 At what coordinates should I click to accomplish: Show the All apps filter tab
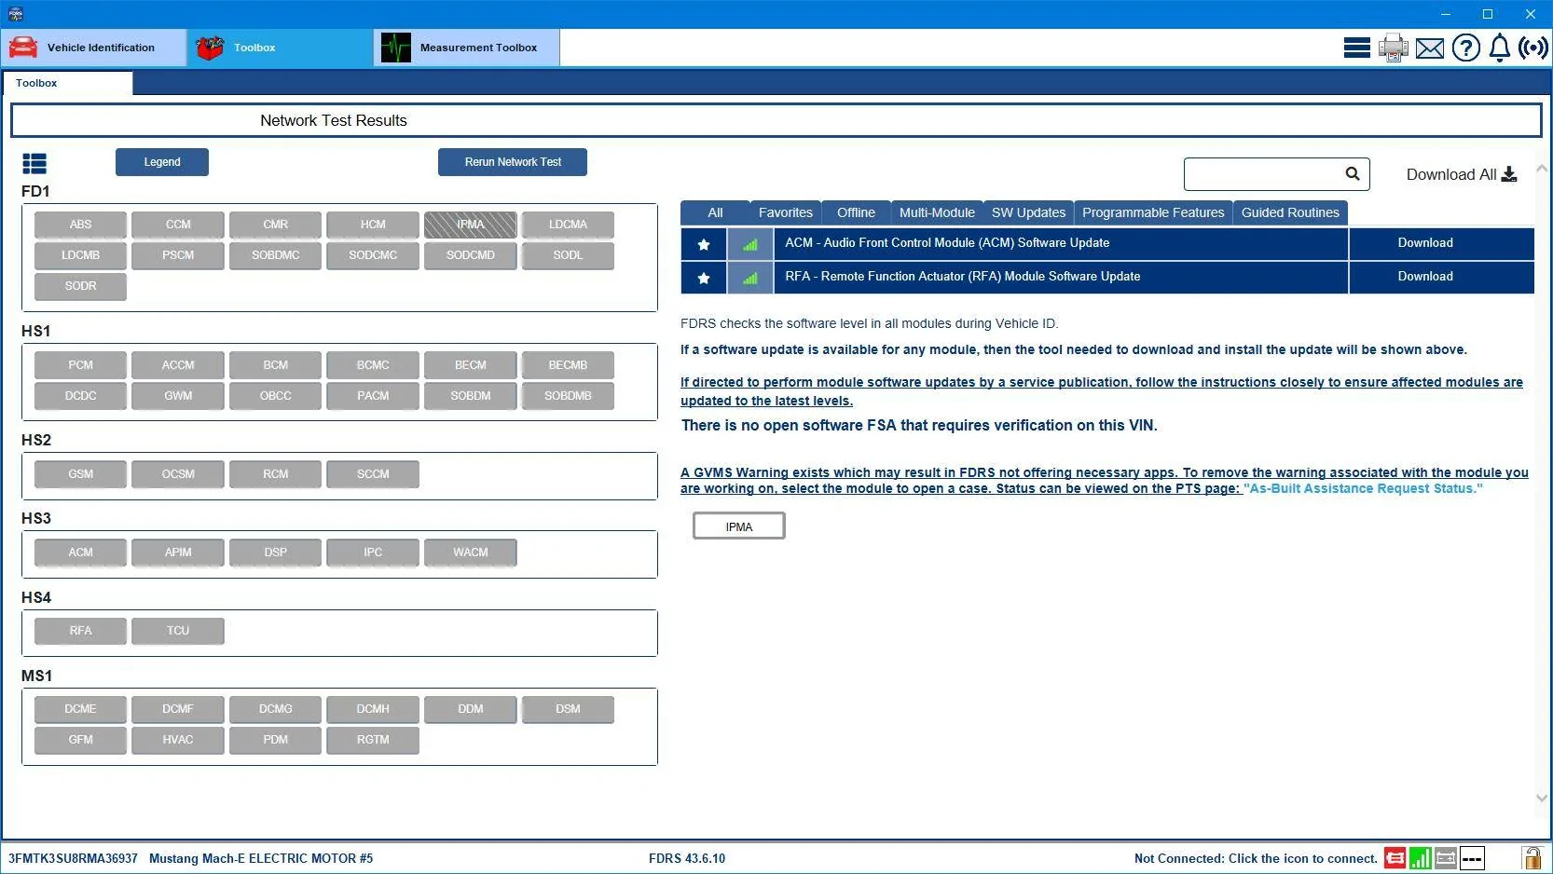(x=715, y=212)
